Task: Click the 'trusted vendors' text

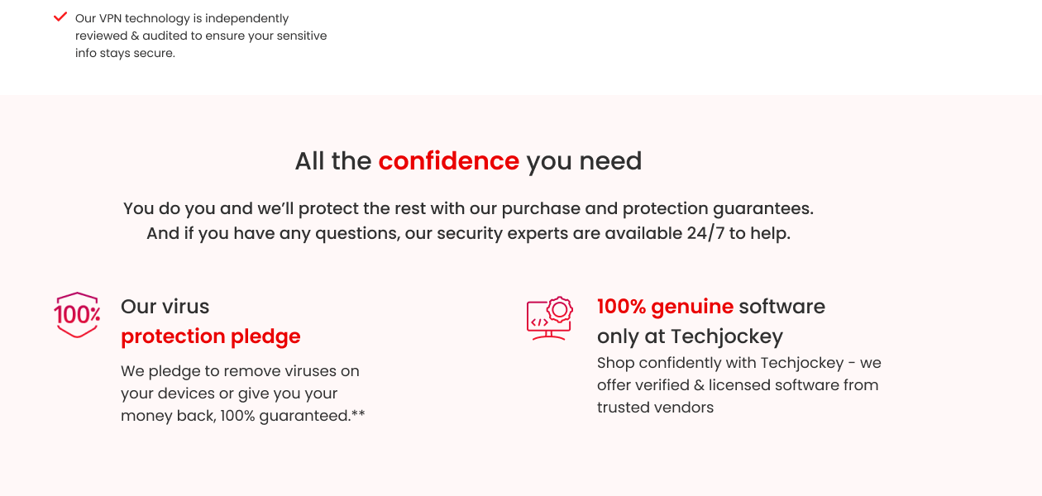Action: tap(655, 408)
